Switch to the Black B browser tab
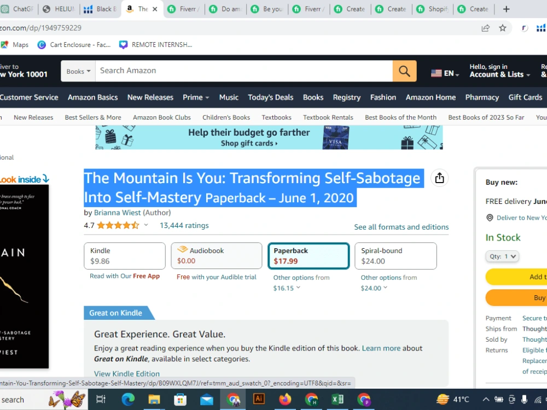 (101, 9)
